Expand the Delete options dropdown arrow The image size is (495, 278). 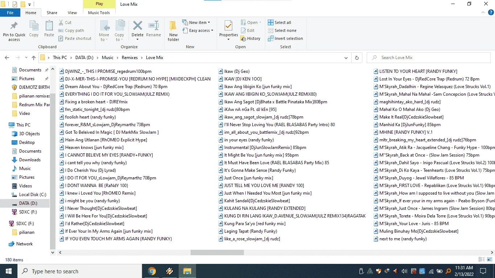[x=137, y=40]
